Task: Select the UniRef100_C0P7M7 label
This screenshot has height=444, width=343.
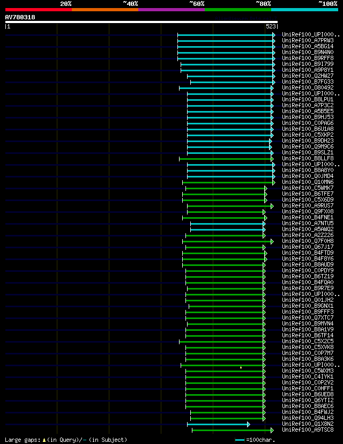Action: [308, 353]
